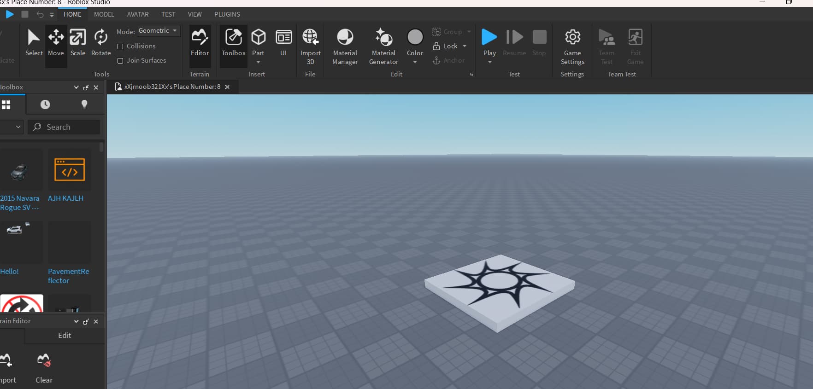Undo the last action
This screenshot has height=389, width=813.
pos(40,14)
